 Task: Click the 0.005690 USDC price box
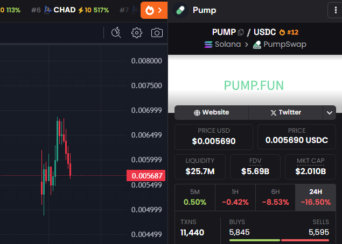tap(297, 137)
